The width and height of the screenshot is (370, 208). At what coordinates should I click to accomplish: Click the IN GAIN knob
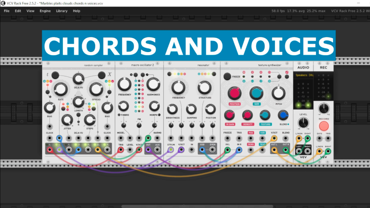[x=229, y=115]
